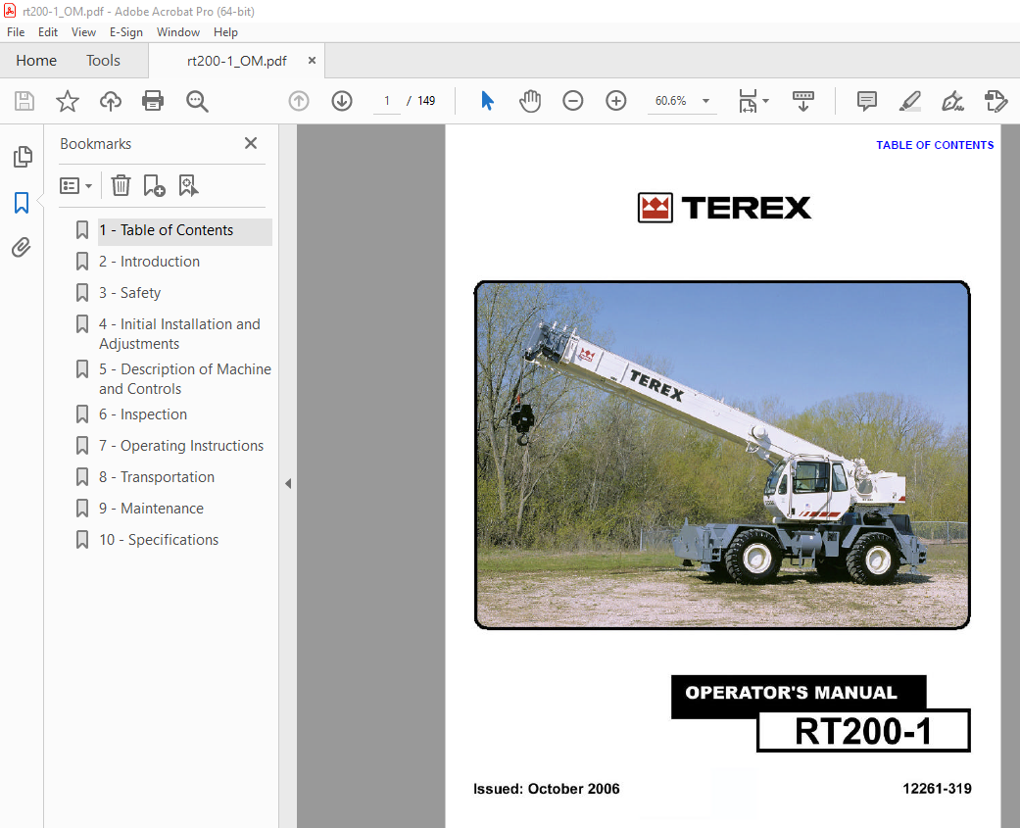
Task: Toggle the Bookmarks side panel
Action: click(22, 203)
